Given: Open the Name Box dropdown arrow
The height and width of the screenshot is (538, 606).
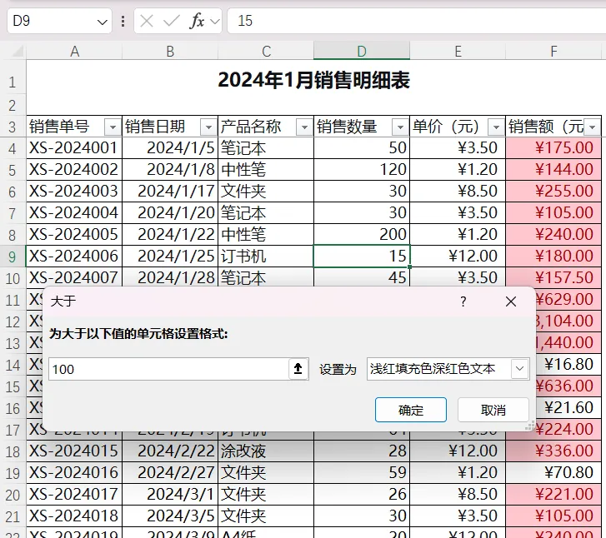Looking at the screenshot, I should (x=102, y=22).
